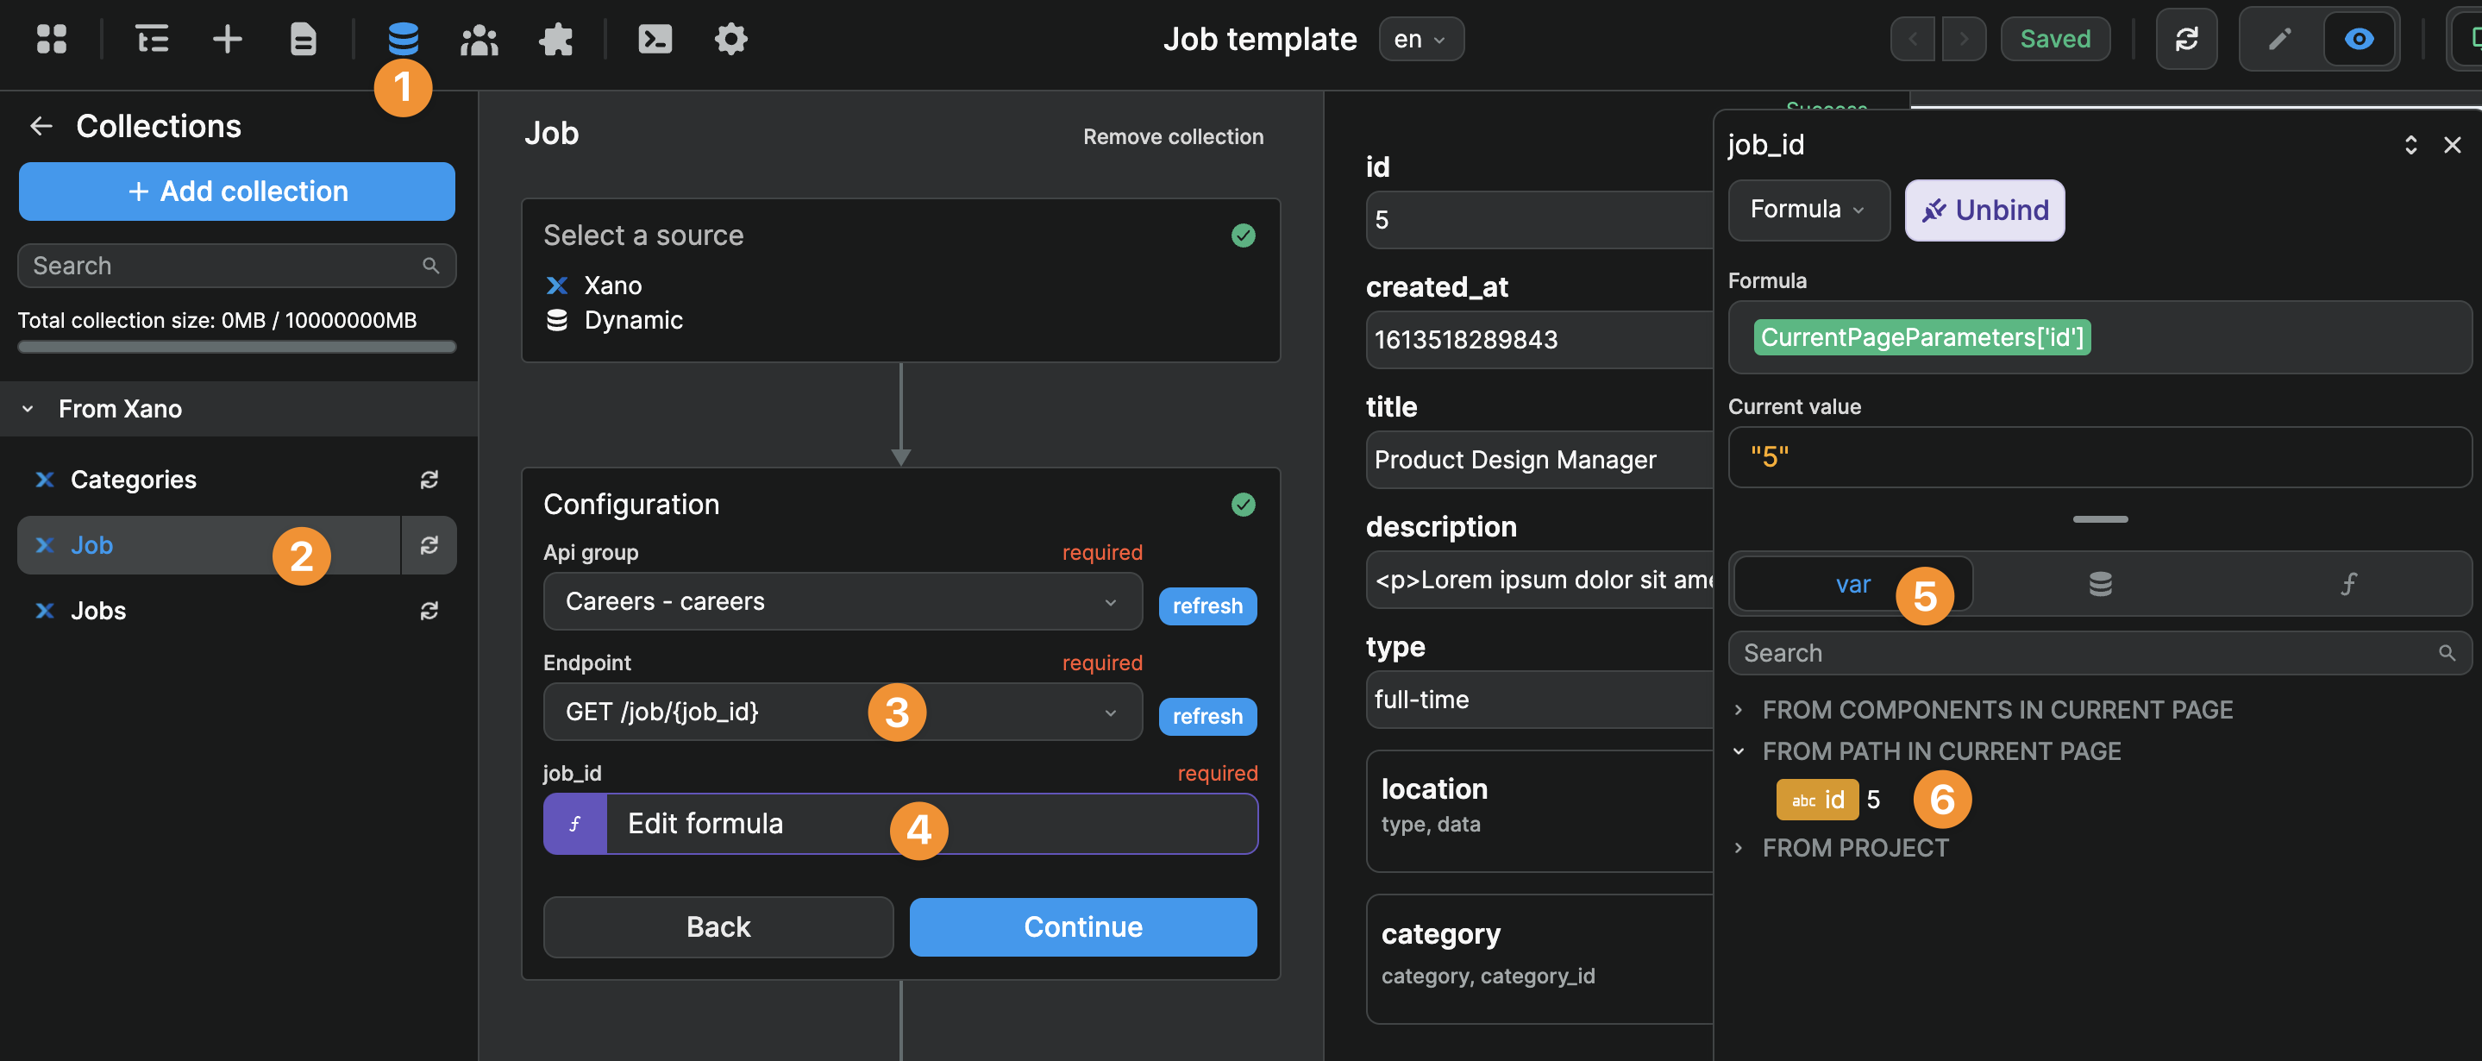The width and height of the screenshot is (2482, 1061).
Task: Open the terminal logs icon
Action: coord(655,40)
